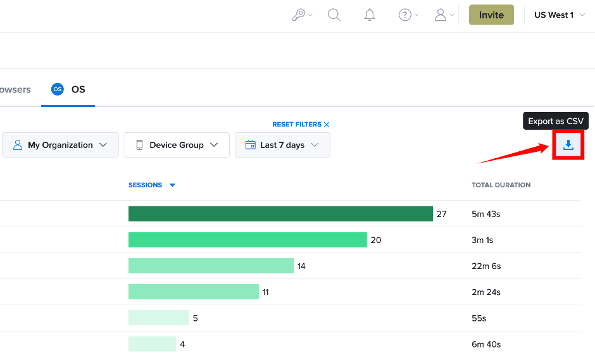The image size is (595, 355).
Task: Click the search magnifier icon
Action: [334, 15]
